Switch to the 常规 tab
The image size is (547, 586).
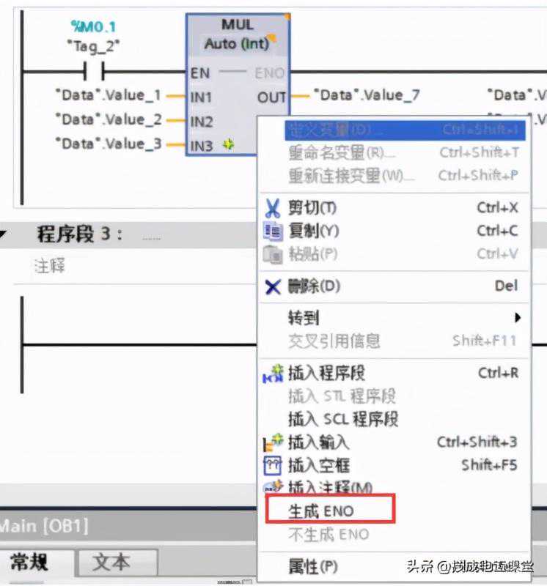(x=30, y=563)
